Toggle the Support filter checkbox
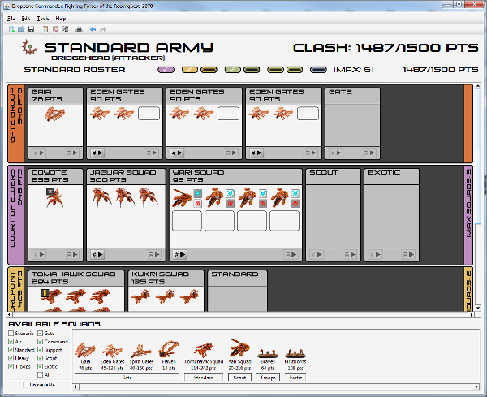487x397 pixels. click(x=41, y=350)
